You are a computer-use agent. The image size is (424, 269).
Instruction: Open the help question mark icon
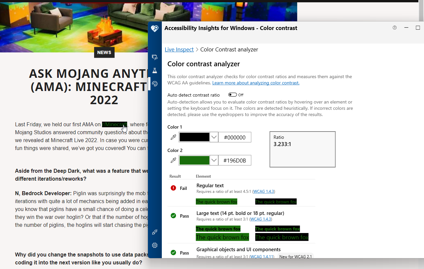point(395,28)
